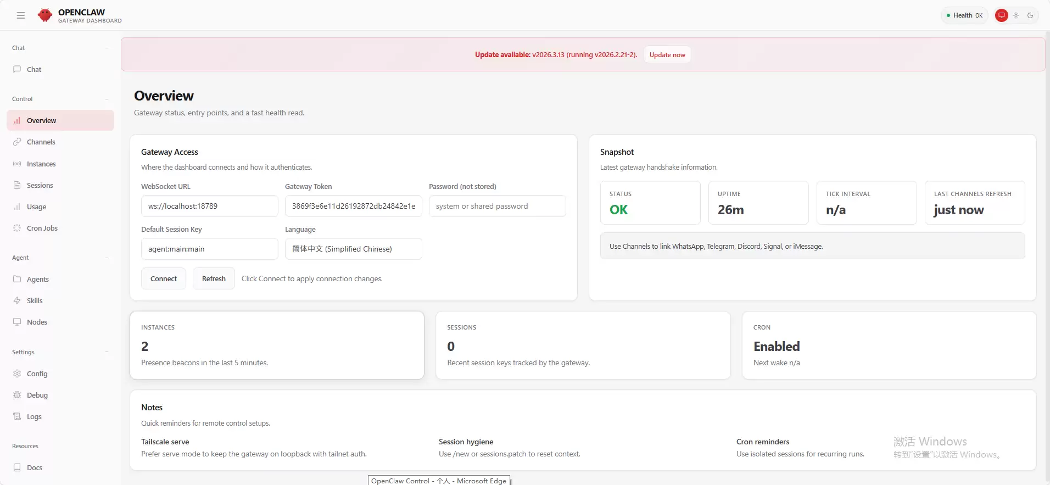This screenshot has height=485, width=1050.
Task: Click the Health OK status pill
Action: click(x=964, y=15)
